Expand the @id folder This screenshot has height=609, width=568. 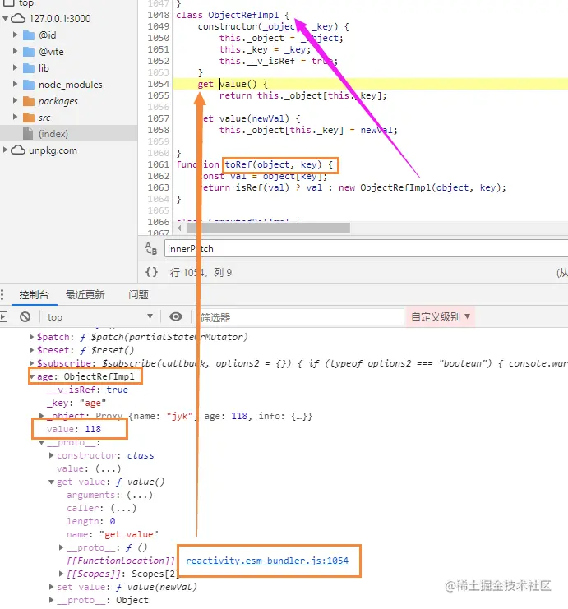(15, 35)
